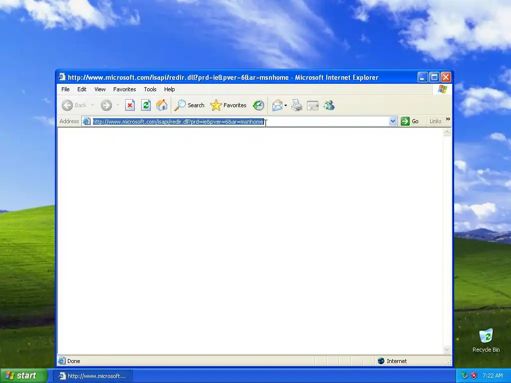Open the Recycle Bin desktop icon
Viewport: 511px width, 383px height.
(x=486, y=340)
